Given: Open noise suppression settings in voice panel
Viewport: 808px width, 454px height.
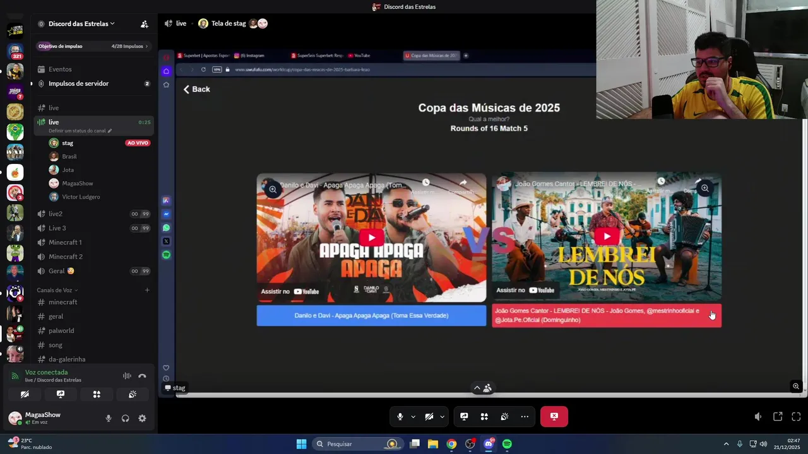Looking at the screenshot, I should pos(127,376).
